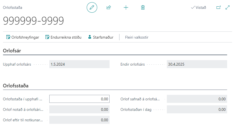Click the pencil edit icon

[92, 7]
